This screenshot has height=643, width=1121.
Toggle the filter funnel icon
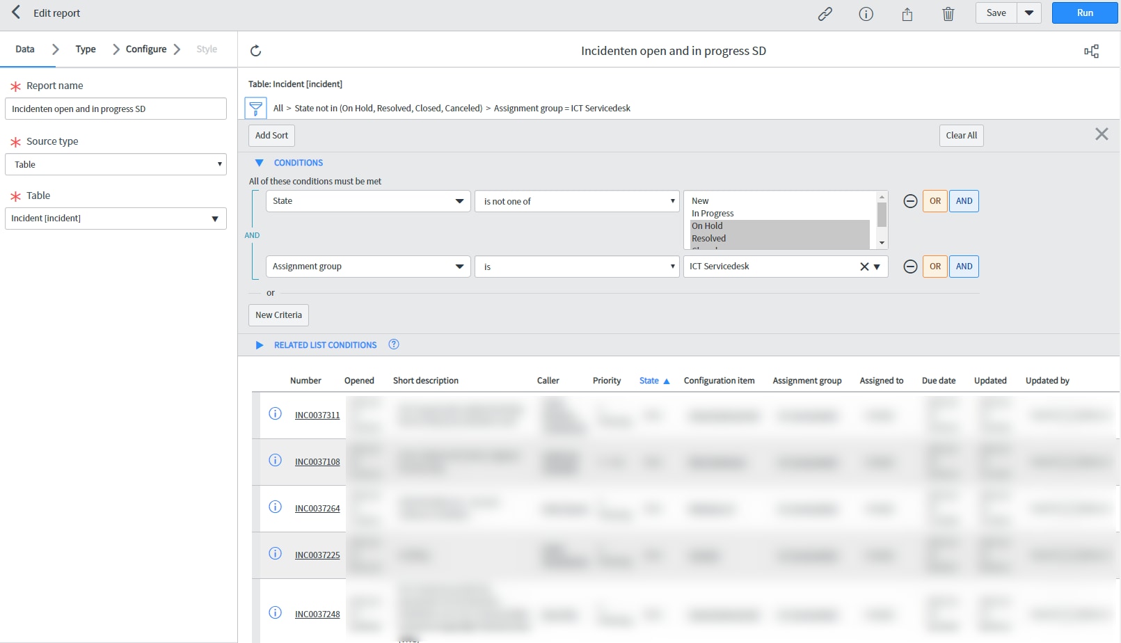click(255, 108)
